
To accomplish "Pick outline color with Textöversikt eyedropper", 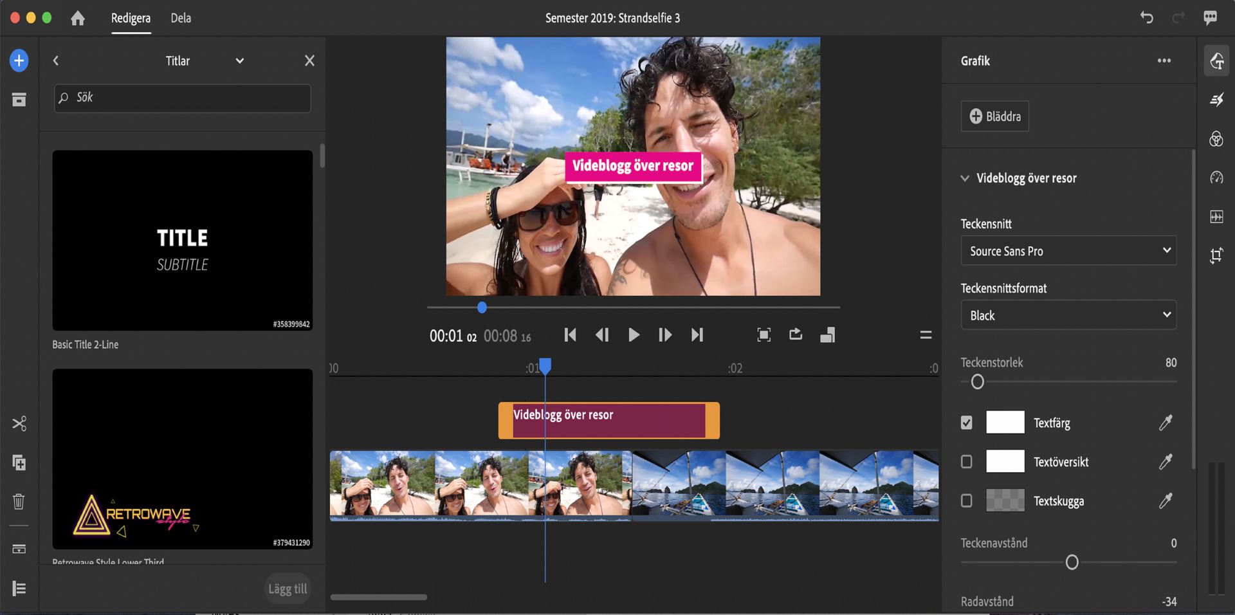I will (x=1165, y=462).
